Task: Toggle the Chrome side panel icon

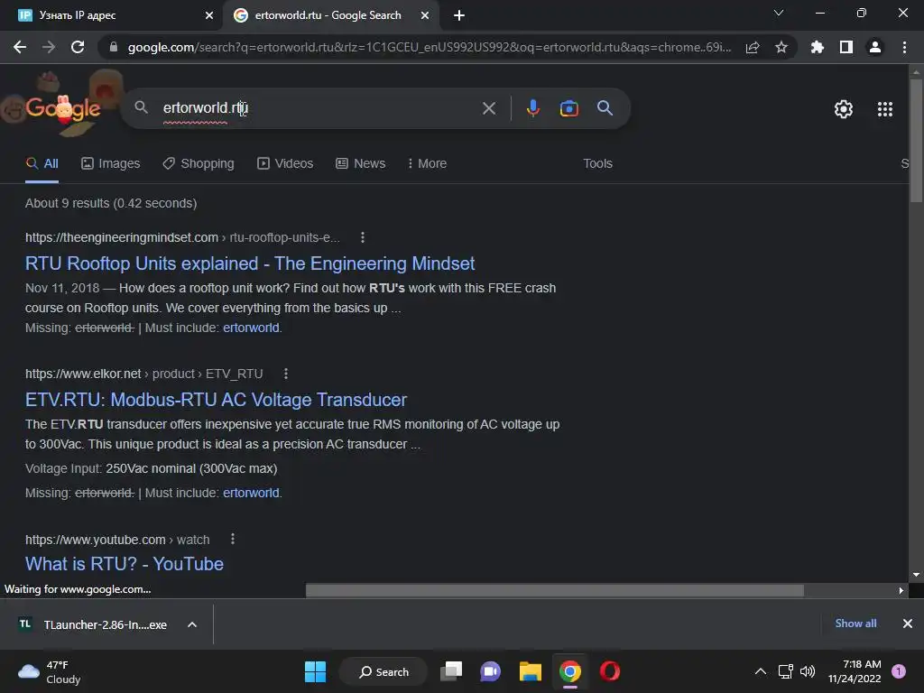Action: coord(846,47)
